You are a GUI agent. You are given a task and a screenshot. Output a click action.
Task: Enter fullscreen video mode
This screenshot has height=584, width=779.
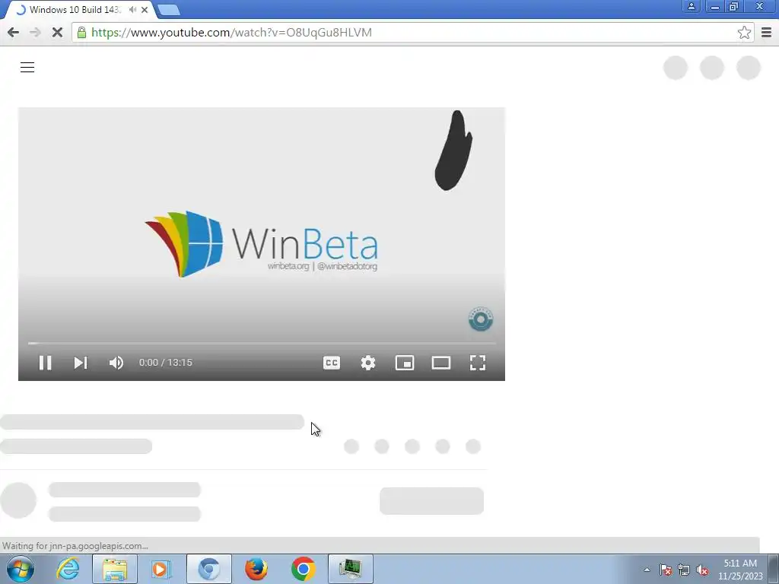478,363
